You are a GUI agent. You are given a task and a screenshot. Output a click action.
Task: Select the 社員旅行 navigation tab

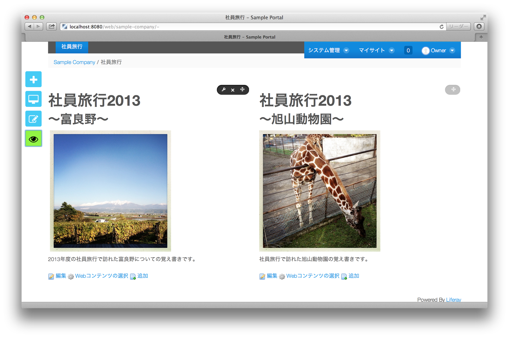click(72, 47)
